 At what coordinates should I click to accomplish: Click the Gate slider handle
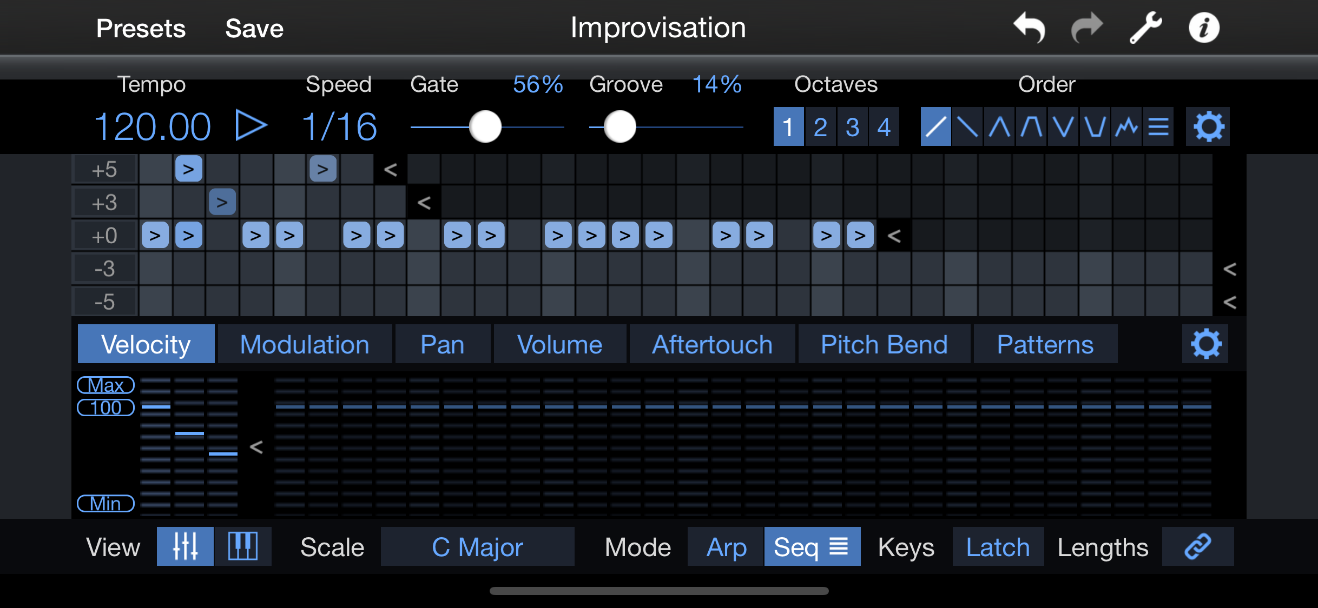point(485,126)
